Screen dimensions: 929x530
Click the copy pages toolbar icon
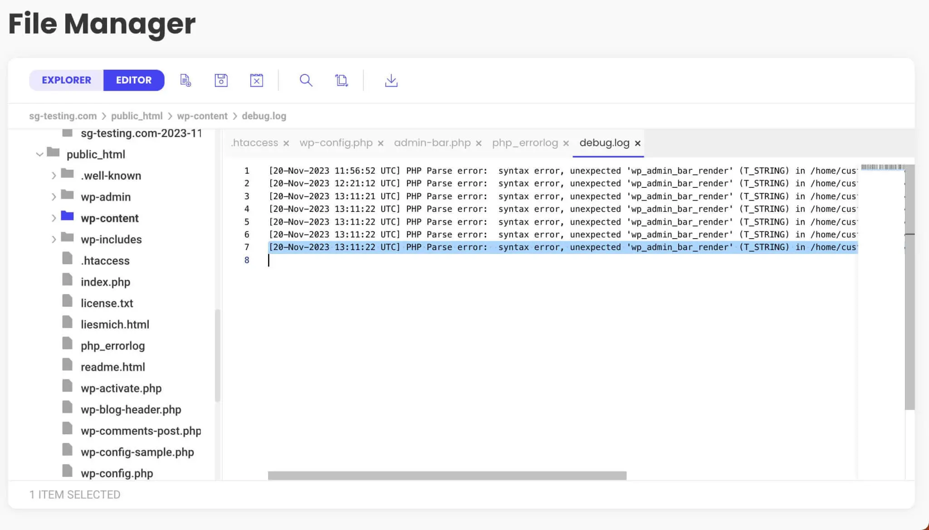click(x=341, y=80)
